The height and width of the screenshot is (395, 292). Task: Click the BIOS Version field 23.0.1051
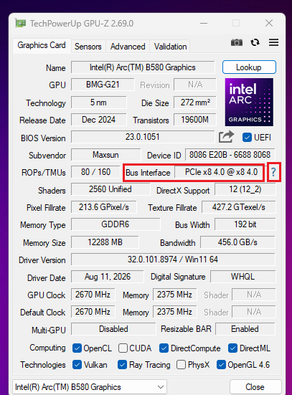[143, 137]
